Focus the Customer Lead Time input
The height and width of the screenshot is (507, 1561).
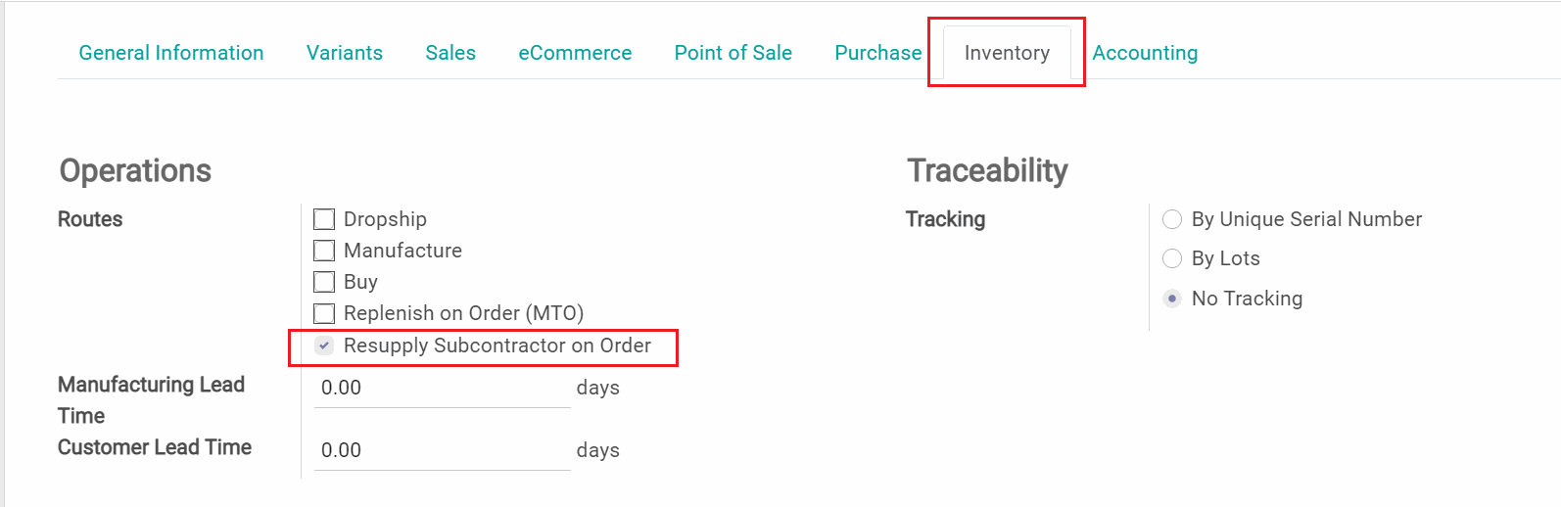[442, 450]
